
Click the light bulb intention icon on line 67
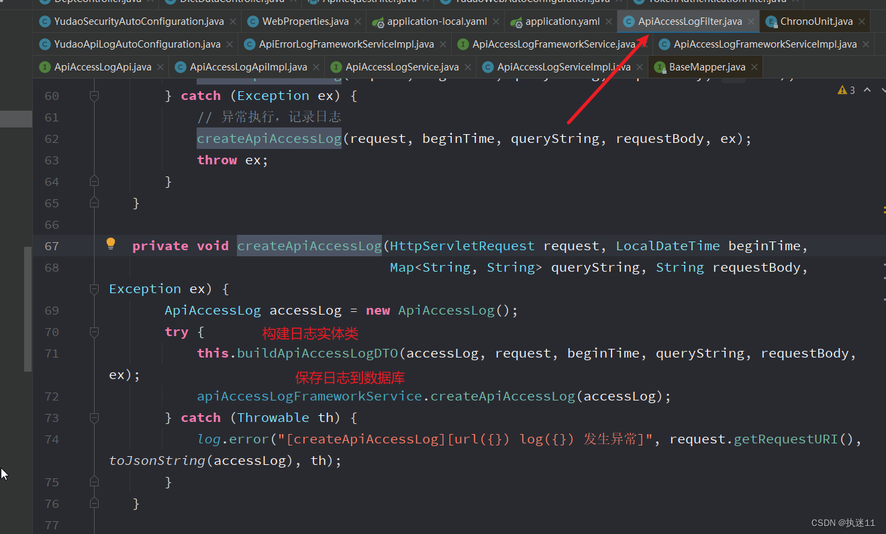coord(111,244)
